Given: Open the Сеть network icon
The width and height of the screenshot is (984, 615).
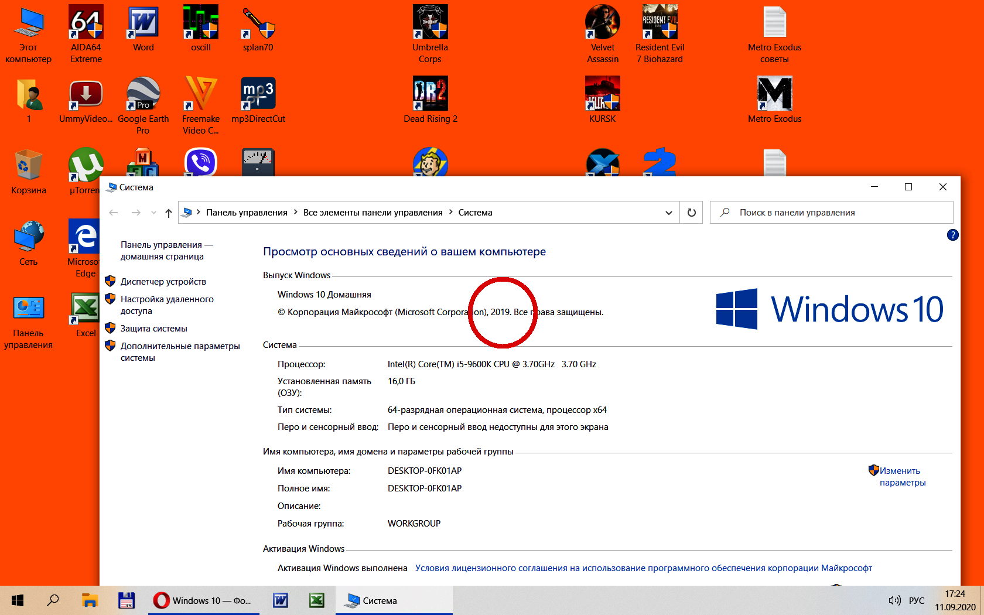Looking at the screenshot, I should tap(28, 242).
